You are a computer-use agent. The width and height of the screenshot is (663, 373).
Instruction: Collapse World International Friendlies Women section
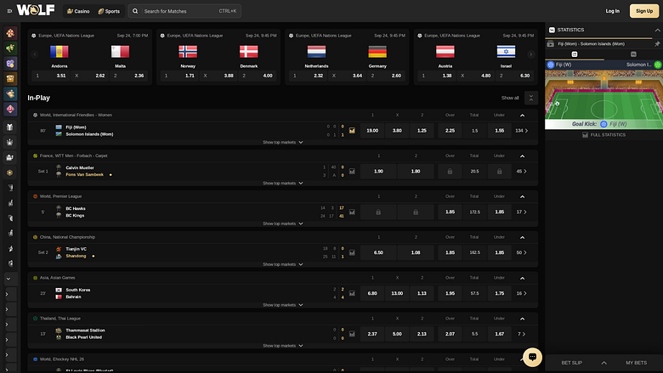(522, 116)
